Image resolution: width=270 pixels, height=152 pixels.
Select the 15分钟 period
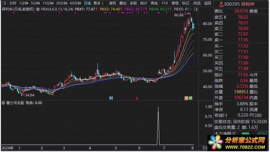(x=48, y=3)
